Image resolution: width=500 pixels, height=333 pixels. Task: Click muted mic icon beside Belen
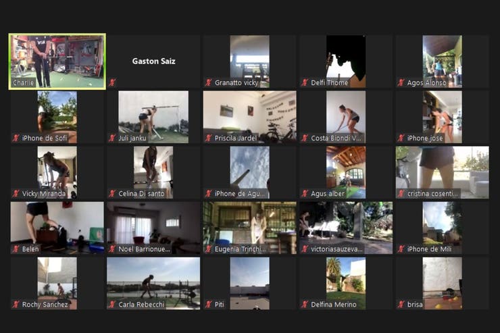16,249
